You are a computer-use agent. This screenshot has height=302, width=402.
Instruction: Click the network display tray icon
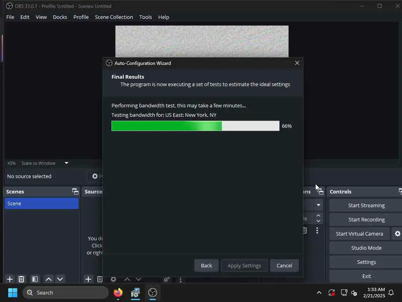tap(344, 293)
